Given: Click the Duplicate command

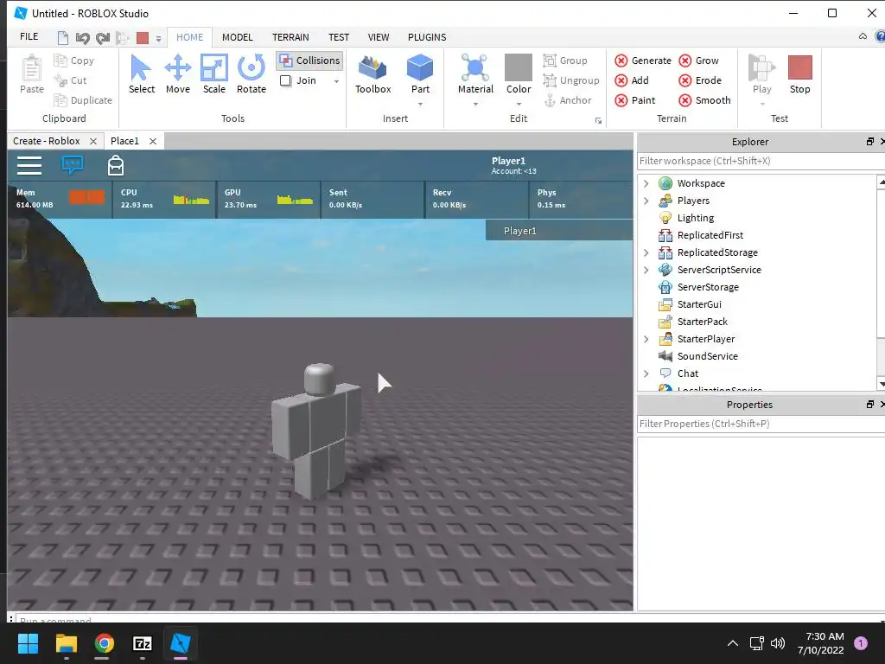Looking at the screenshot, I should click(x=83, y=100).
